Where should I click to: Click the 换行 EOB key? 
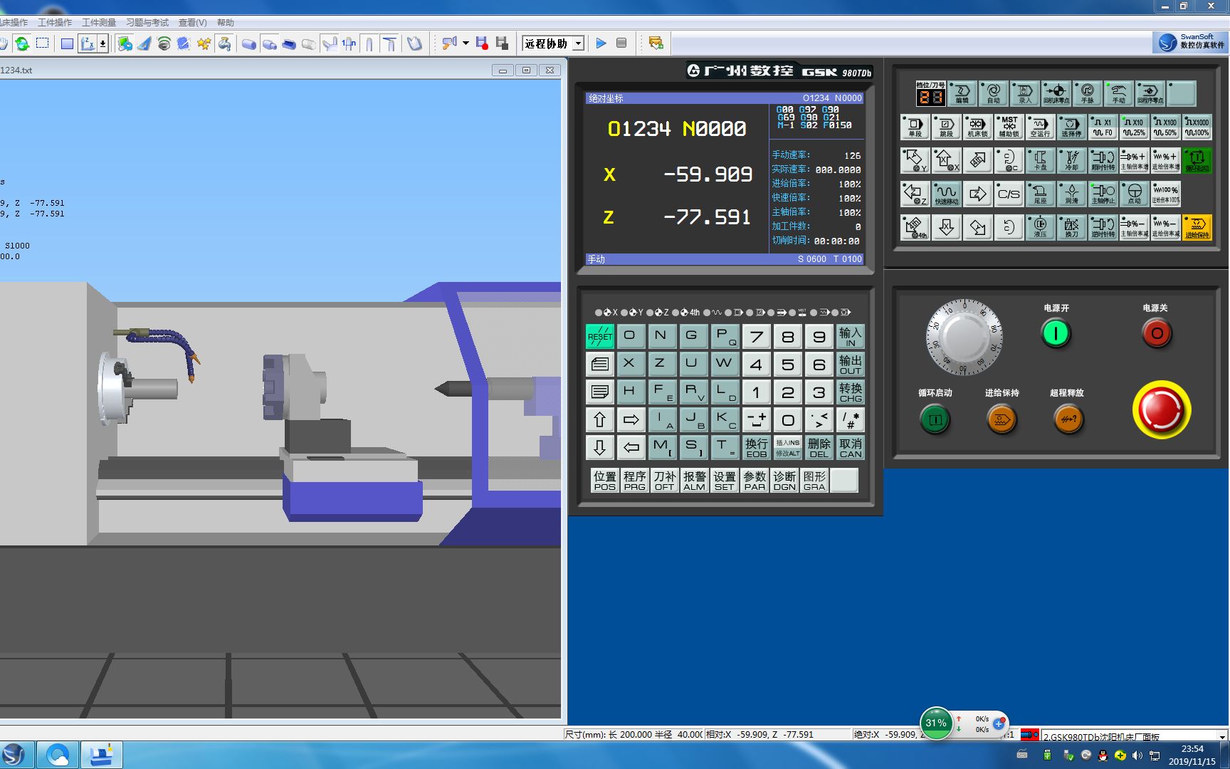coord(756,447)
